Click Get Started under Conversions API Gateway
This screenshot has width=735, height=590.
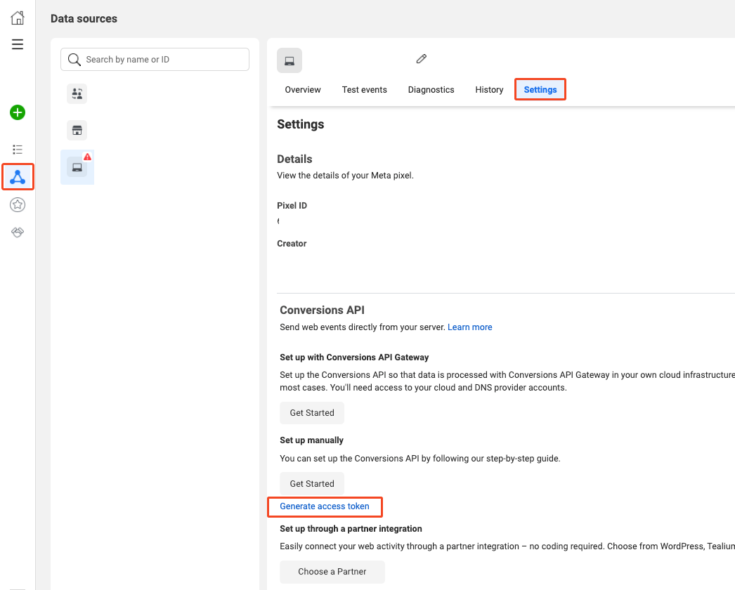[312, 413]
